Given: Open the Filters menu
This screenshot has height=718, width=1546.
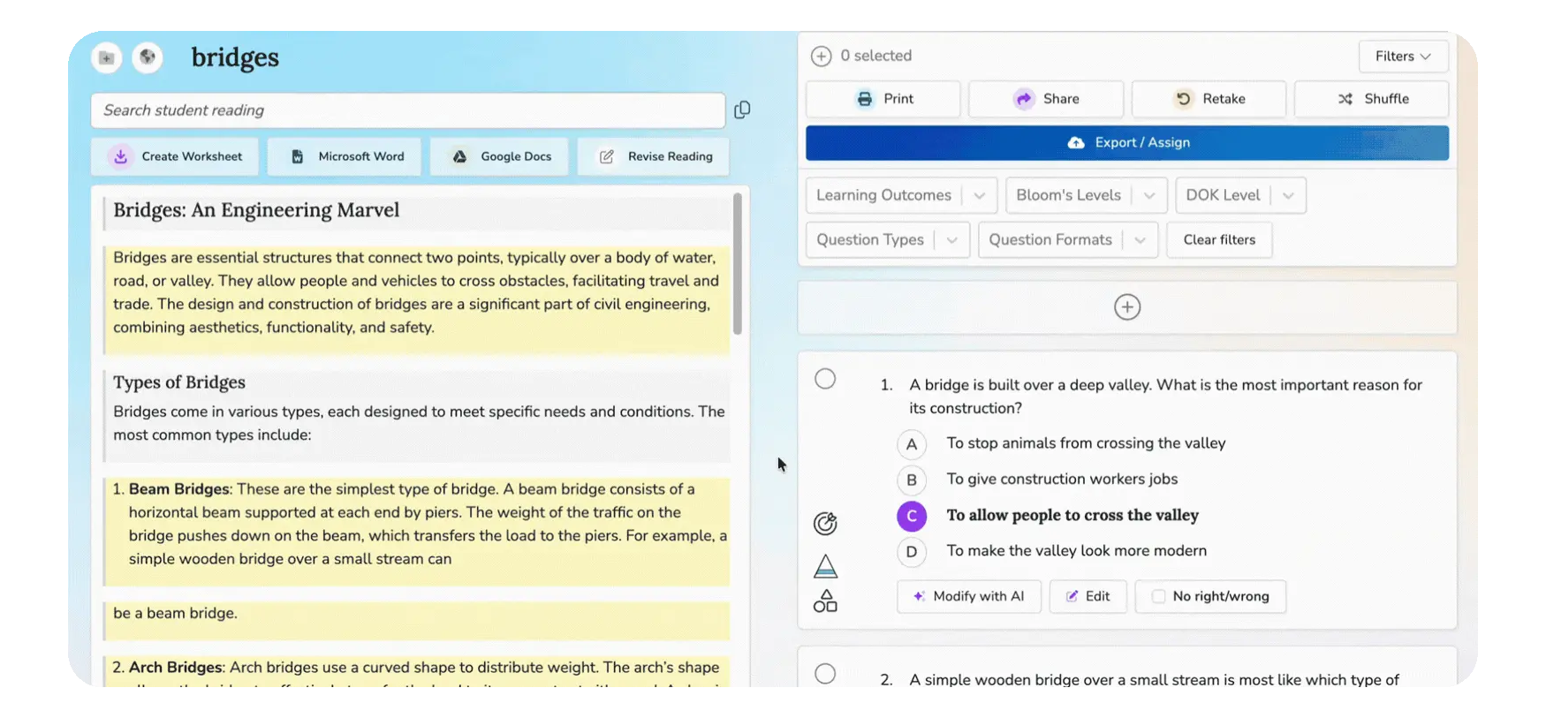Looking at the screenshot, I should (x=1403, y=57).
